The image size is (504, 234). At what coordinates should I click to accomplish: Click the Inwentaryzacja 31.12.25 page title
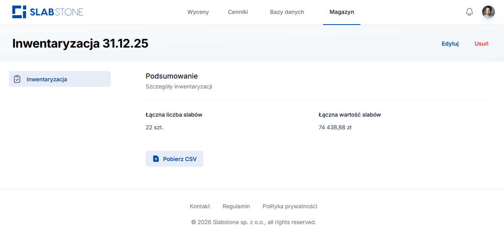pos(80,43)
